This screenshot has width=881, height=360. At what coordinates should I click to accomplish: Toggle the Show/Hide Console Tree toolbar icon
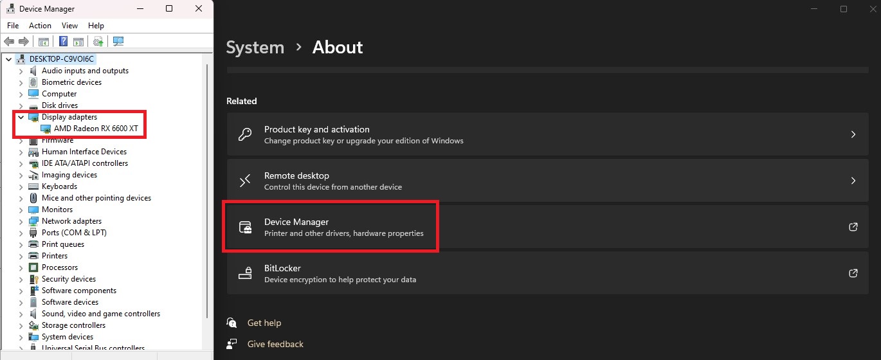(44, 42)
